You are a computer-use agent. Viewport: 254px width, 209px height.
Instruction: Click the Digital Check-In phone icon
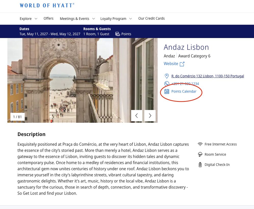(200, 165)
